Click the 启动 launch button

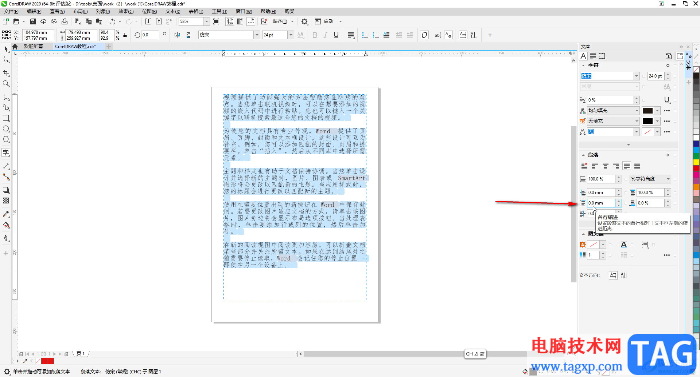point(325,21)
